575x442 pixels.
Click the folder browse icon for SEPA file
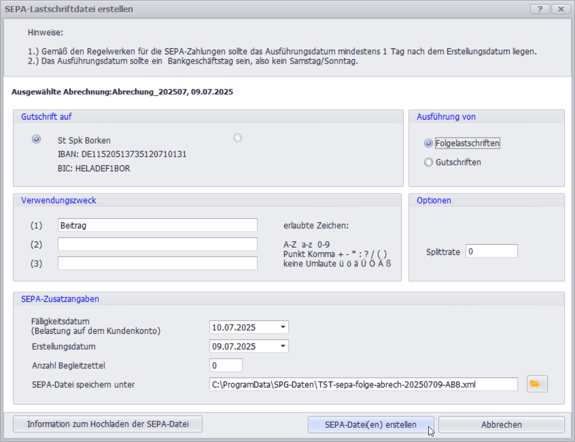pyautogui.click(x=537, y=384)
